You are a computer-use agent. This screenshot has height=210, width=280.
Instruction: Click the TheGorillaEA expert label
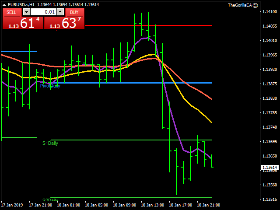[x=240, y=5]
